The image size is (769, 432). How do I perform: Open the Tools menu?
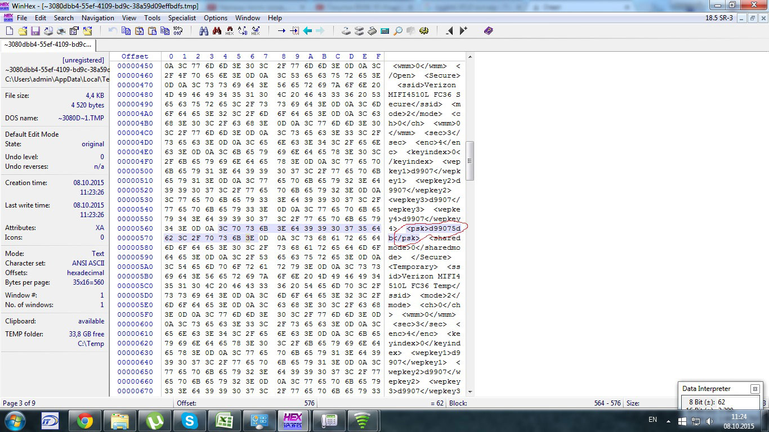(152, 18)
